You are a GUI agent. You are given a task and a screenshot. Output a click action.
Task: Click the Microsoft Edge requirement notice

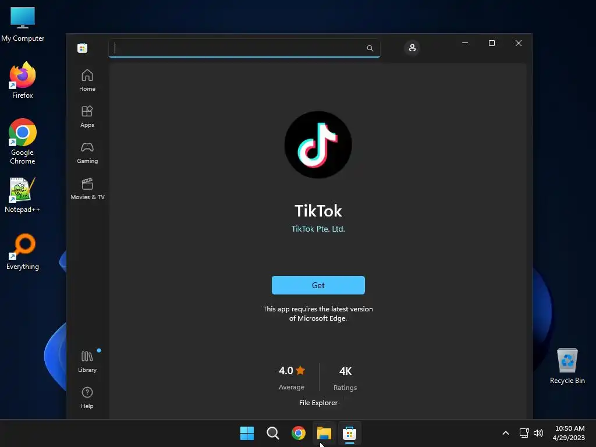[318, 314]
